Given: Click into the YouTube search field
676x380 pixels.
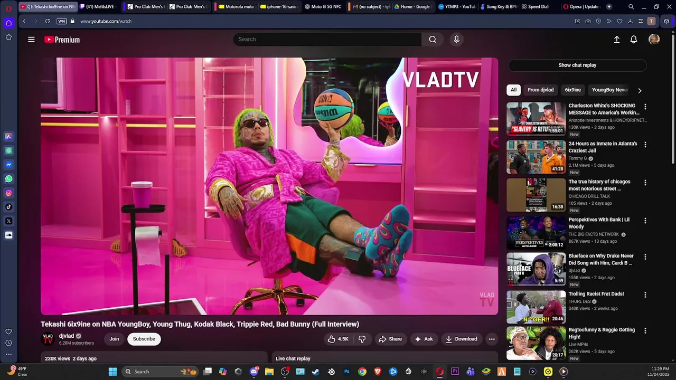Looking at the screenshot, I should pos(327,40).
